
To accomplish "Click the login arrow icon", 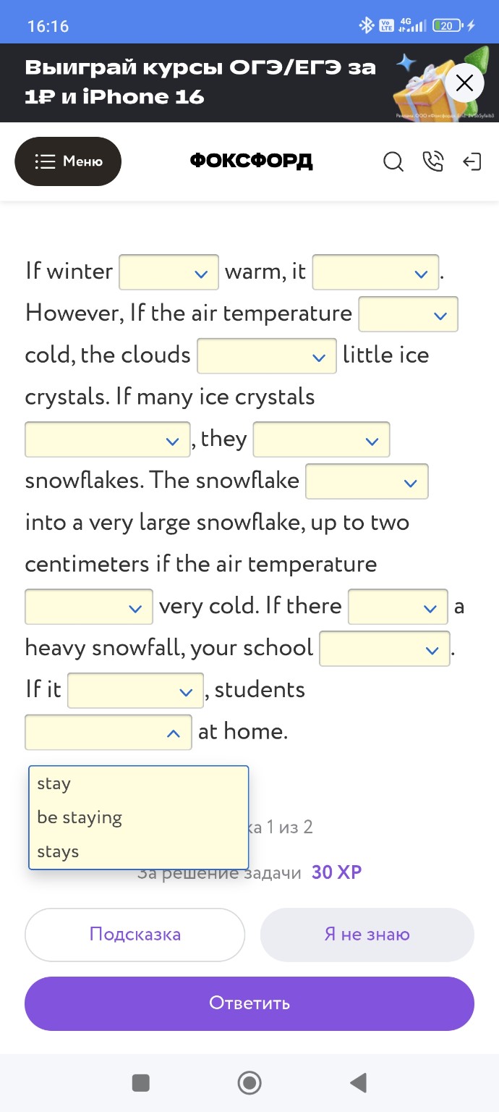I will [472, 161].
